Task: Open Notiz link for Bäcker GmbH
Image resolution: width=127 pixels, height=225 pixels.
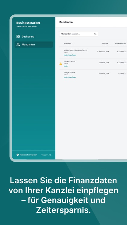Action: (66, 66)
